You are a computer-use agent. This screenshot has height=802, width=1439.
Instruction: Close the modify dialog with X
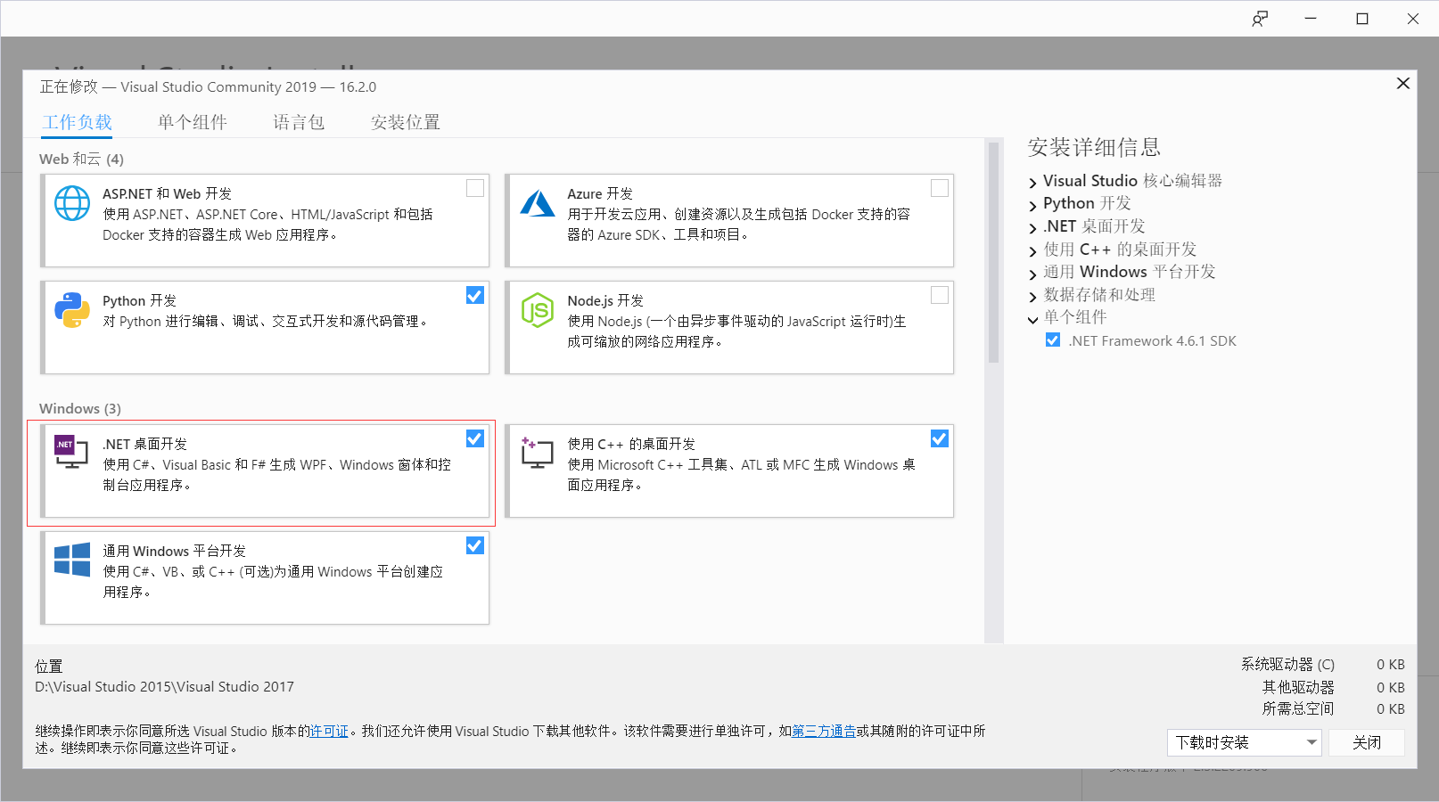[x=1402, y=83]
